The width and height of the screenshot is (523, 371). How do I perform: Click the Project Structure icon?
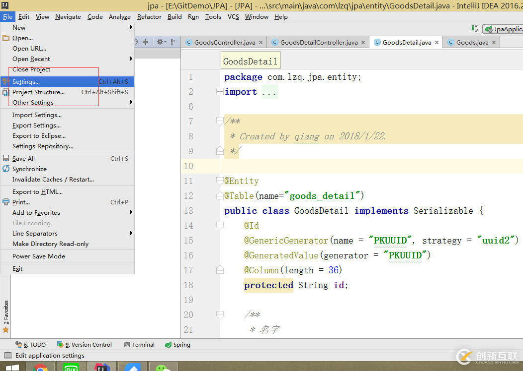pyautogui.click(x=6, y=92)
